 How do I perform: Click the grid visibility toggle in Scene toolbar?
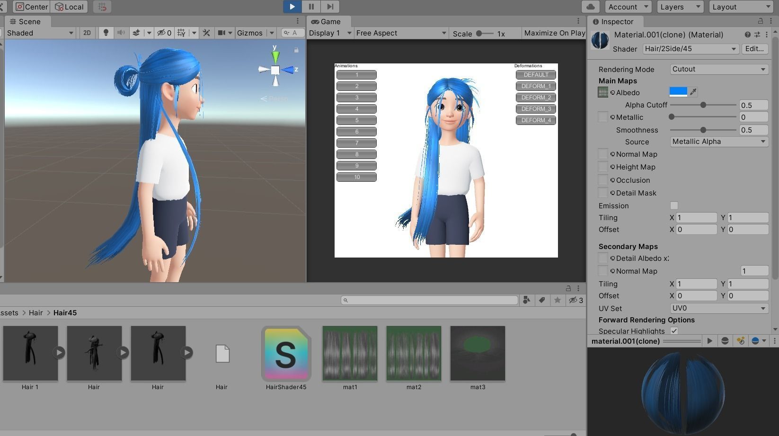(x=180, y=33)
